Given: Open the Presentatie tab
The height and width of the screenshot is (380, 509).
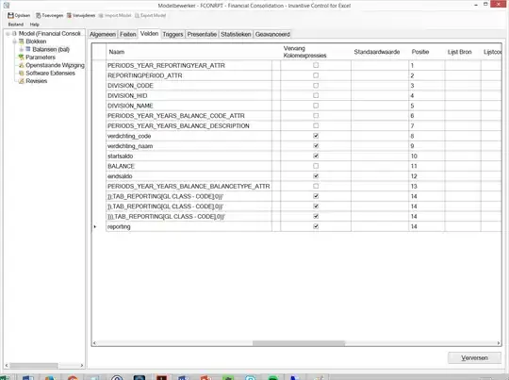Looking at the screenshot, I should click(202, 34).
